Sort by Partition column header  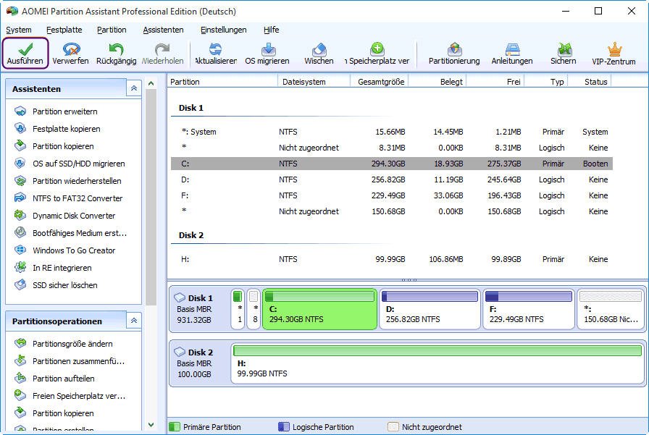(x=222, y=82)
